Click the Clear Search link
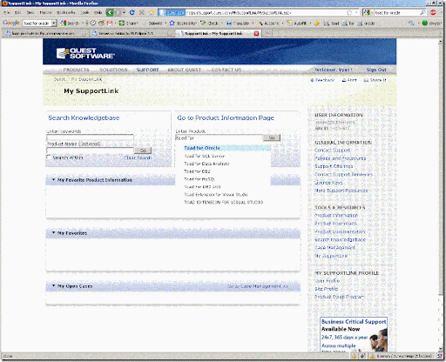The image size is (446, 362). point(138,158)
